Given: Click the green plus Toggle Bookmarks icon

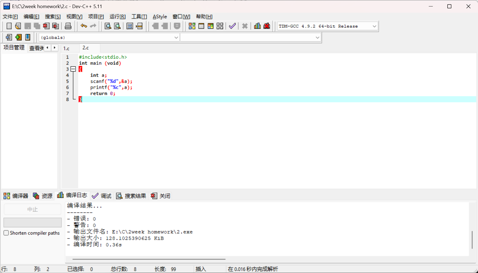Looking at the screenshot, I should point(18,37).
